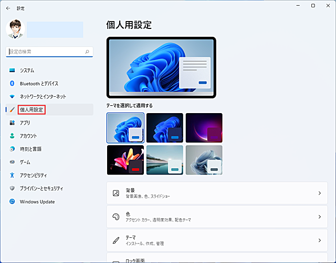Click インストール、作成、管理 description text
336x263 pixels.
pyautogui.click(x=145, y=244)
